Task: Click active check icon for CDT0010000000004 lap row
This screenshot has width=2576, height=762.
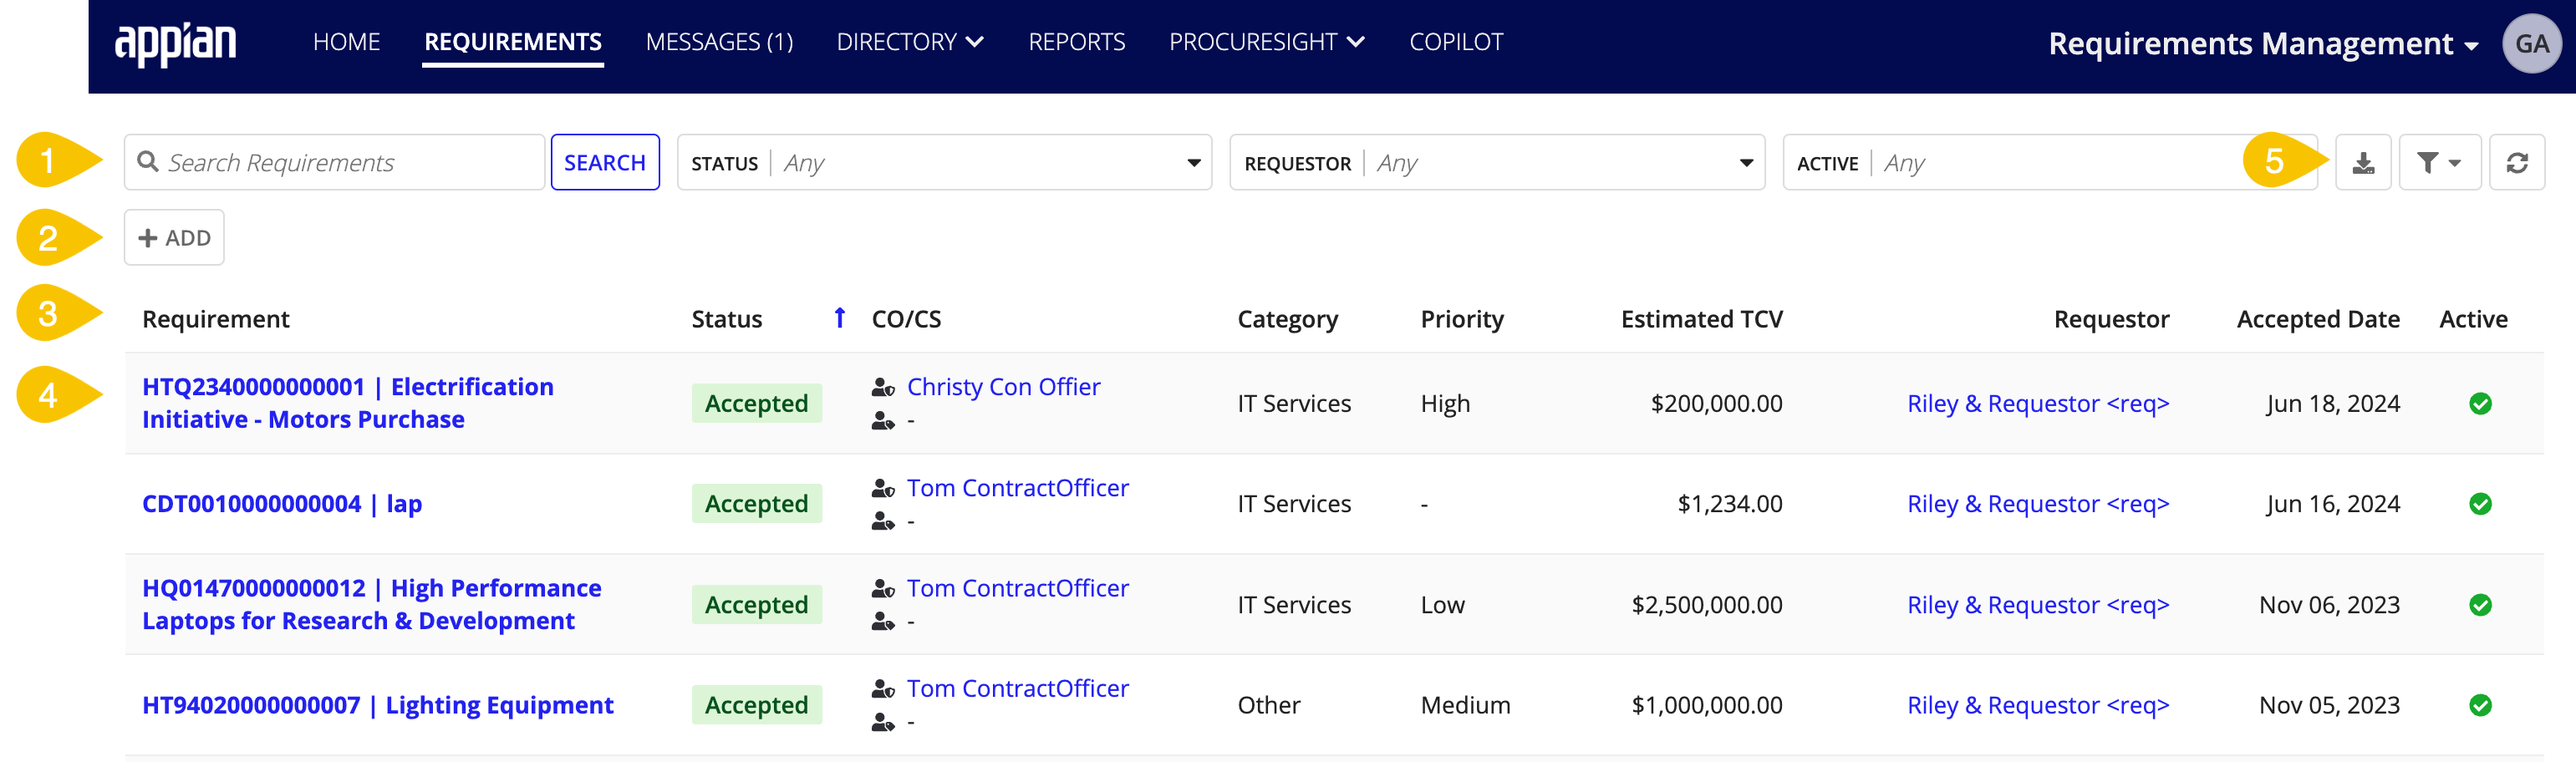Action: [2480, 503]
